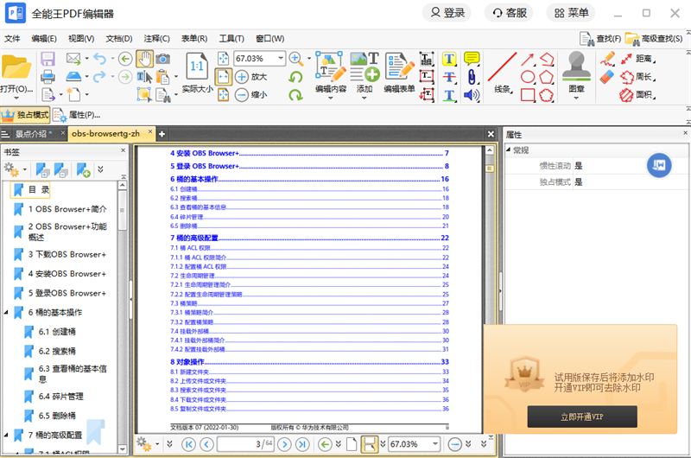This screenshot has width=691, height=458.
Task: Toggle the 惯性滚动 property value
Action: point(579,166)
